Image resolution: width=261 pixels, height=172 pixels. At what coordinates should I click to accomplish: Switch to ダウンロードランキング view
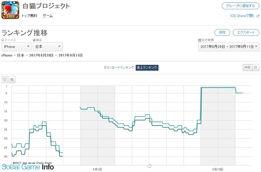point(119,68)
